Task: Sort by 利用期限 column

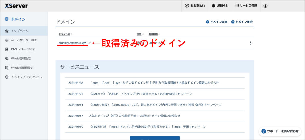Action: pyautogui.click(x=154, y=34)
